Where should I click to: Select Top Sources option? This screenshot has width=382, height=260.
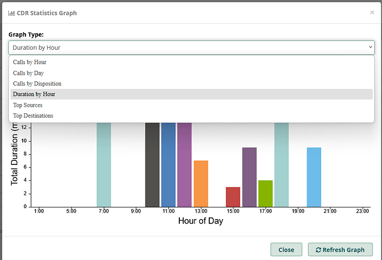click(28, 105)
